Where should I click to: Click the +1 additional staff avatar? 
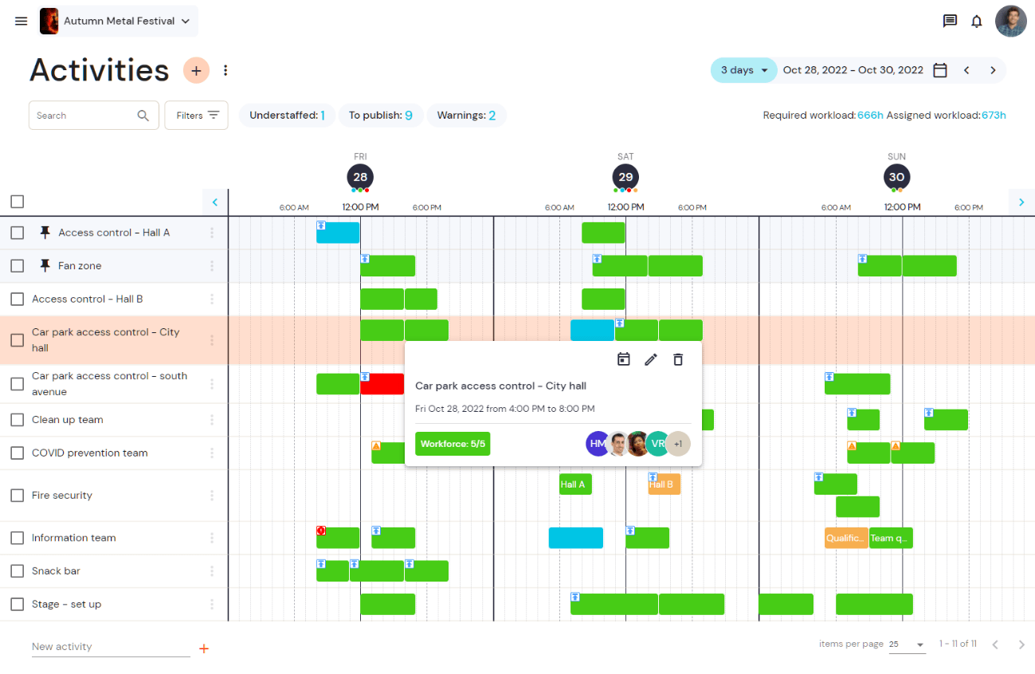pos(678,444)
